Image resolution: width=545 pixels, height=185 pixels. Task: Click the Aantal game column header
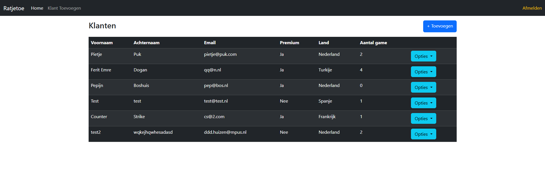point(373,43)
